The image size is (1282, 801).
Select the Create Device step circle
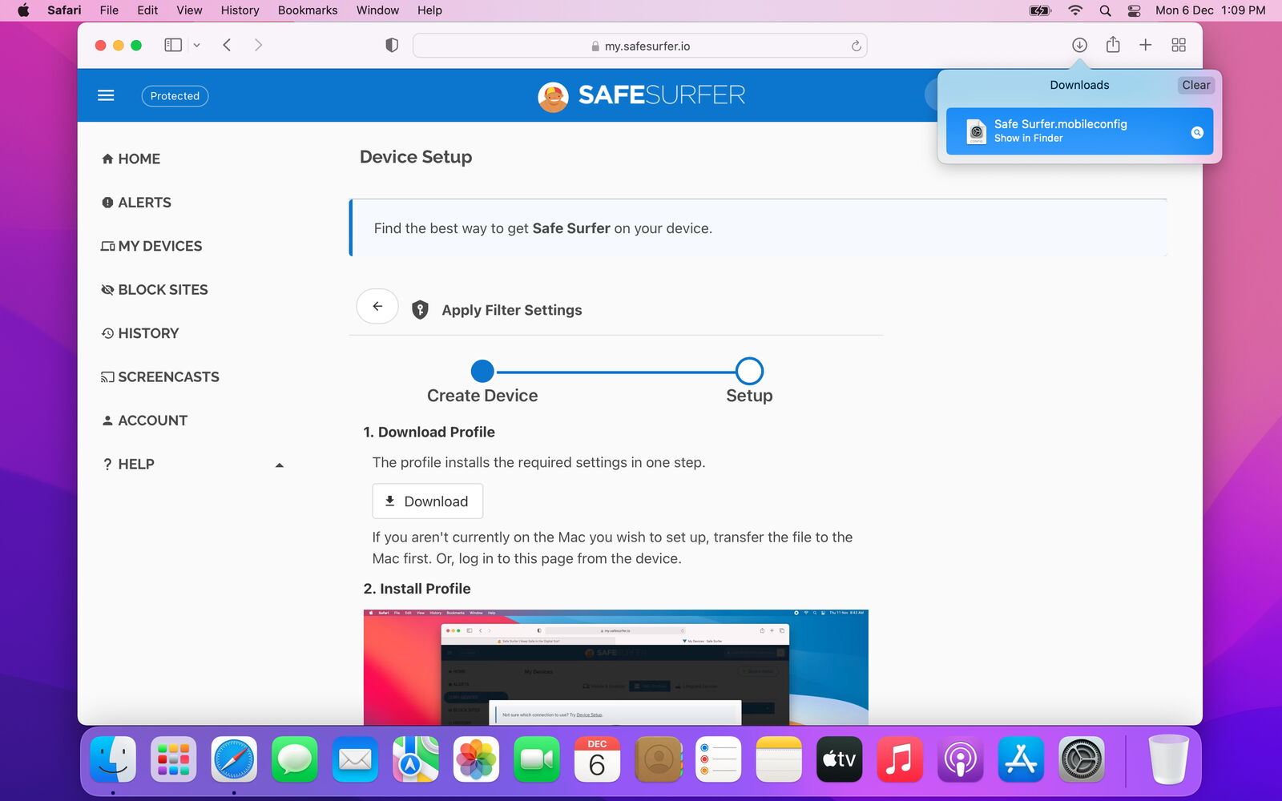click(482, 371)
